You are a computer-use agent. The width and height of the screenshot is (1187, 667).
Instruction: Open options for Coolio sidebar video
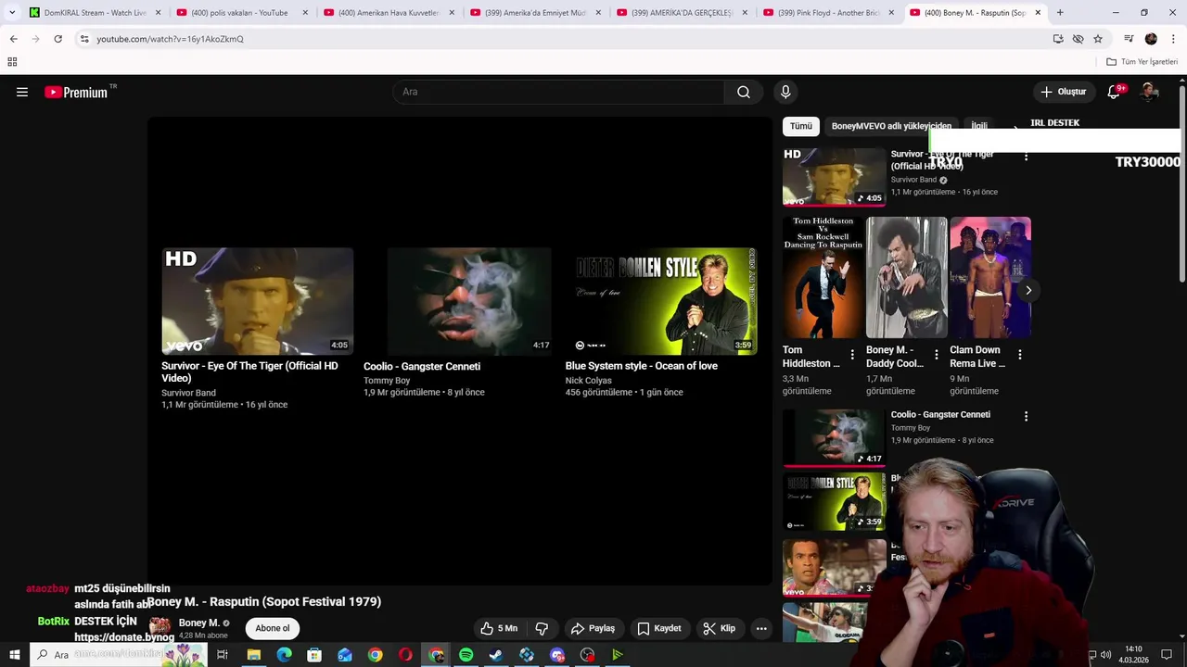pyautogui.click(x=1026, y=417)
